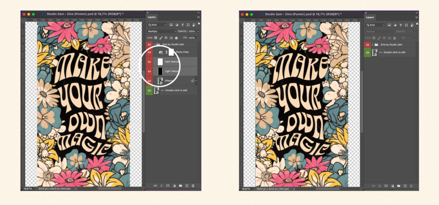Create new layer in left Layers panel

tap(187, 186)
